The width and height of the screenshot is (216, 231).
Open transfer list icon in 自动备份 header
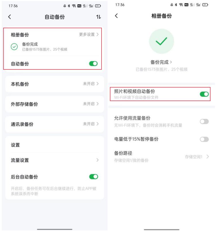click(x=98, y=17)
